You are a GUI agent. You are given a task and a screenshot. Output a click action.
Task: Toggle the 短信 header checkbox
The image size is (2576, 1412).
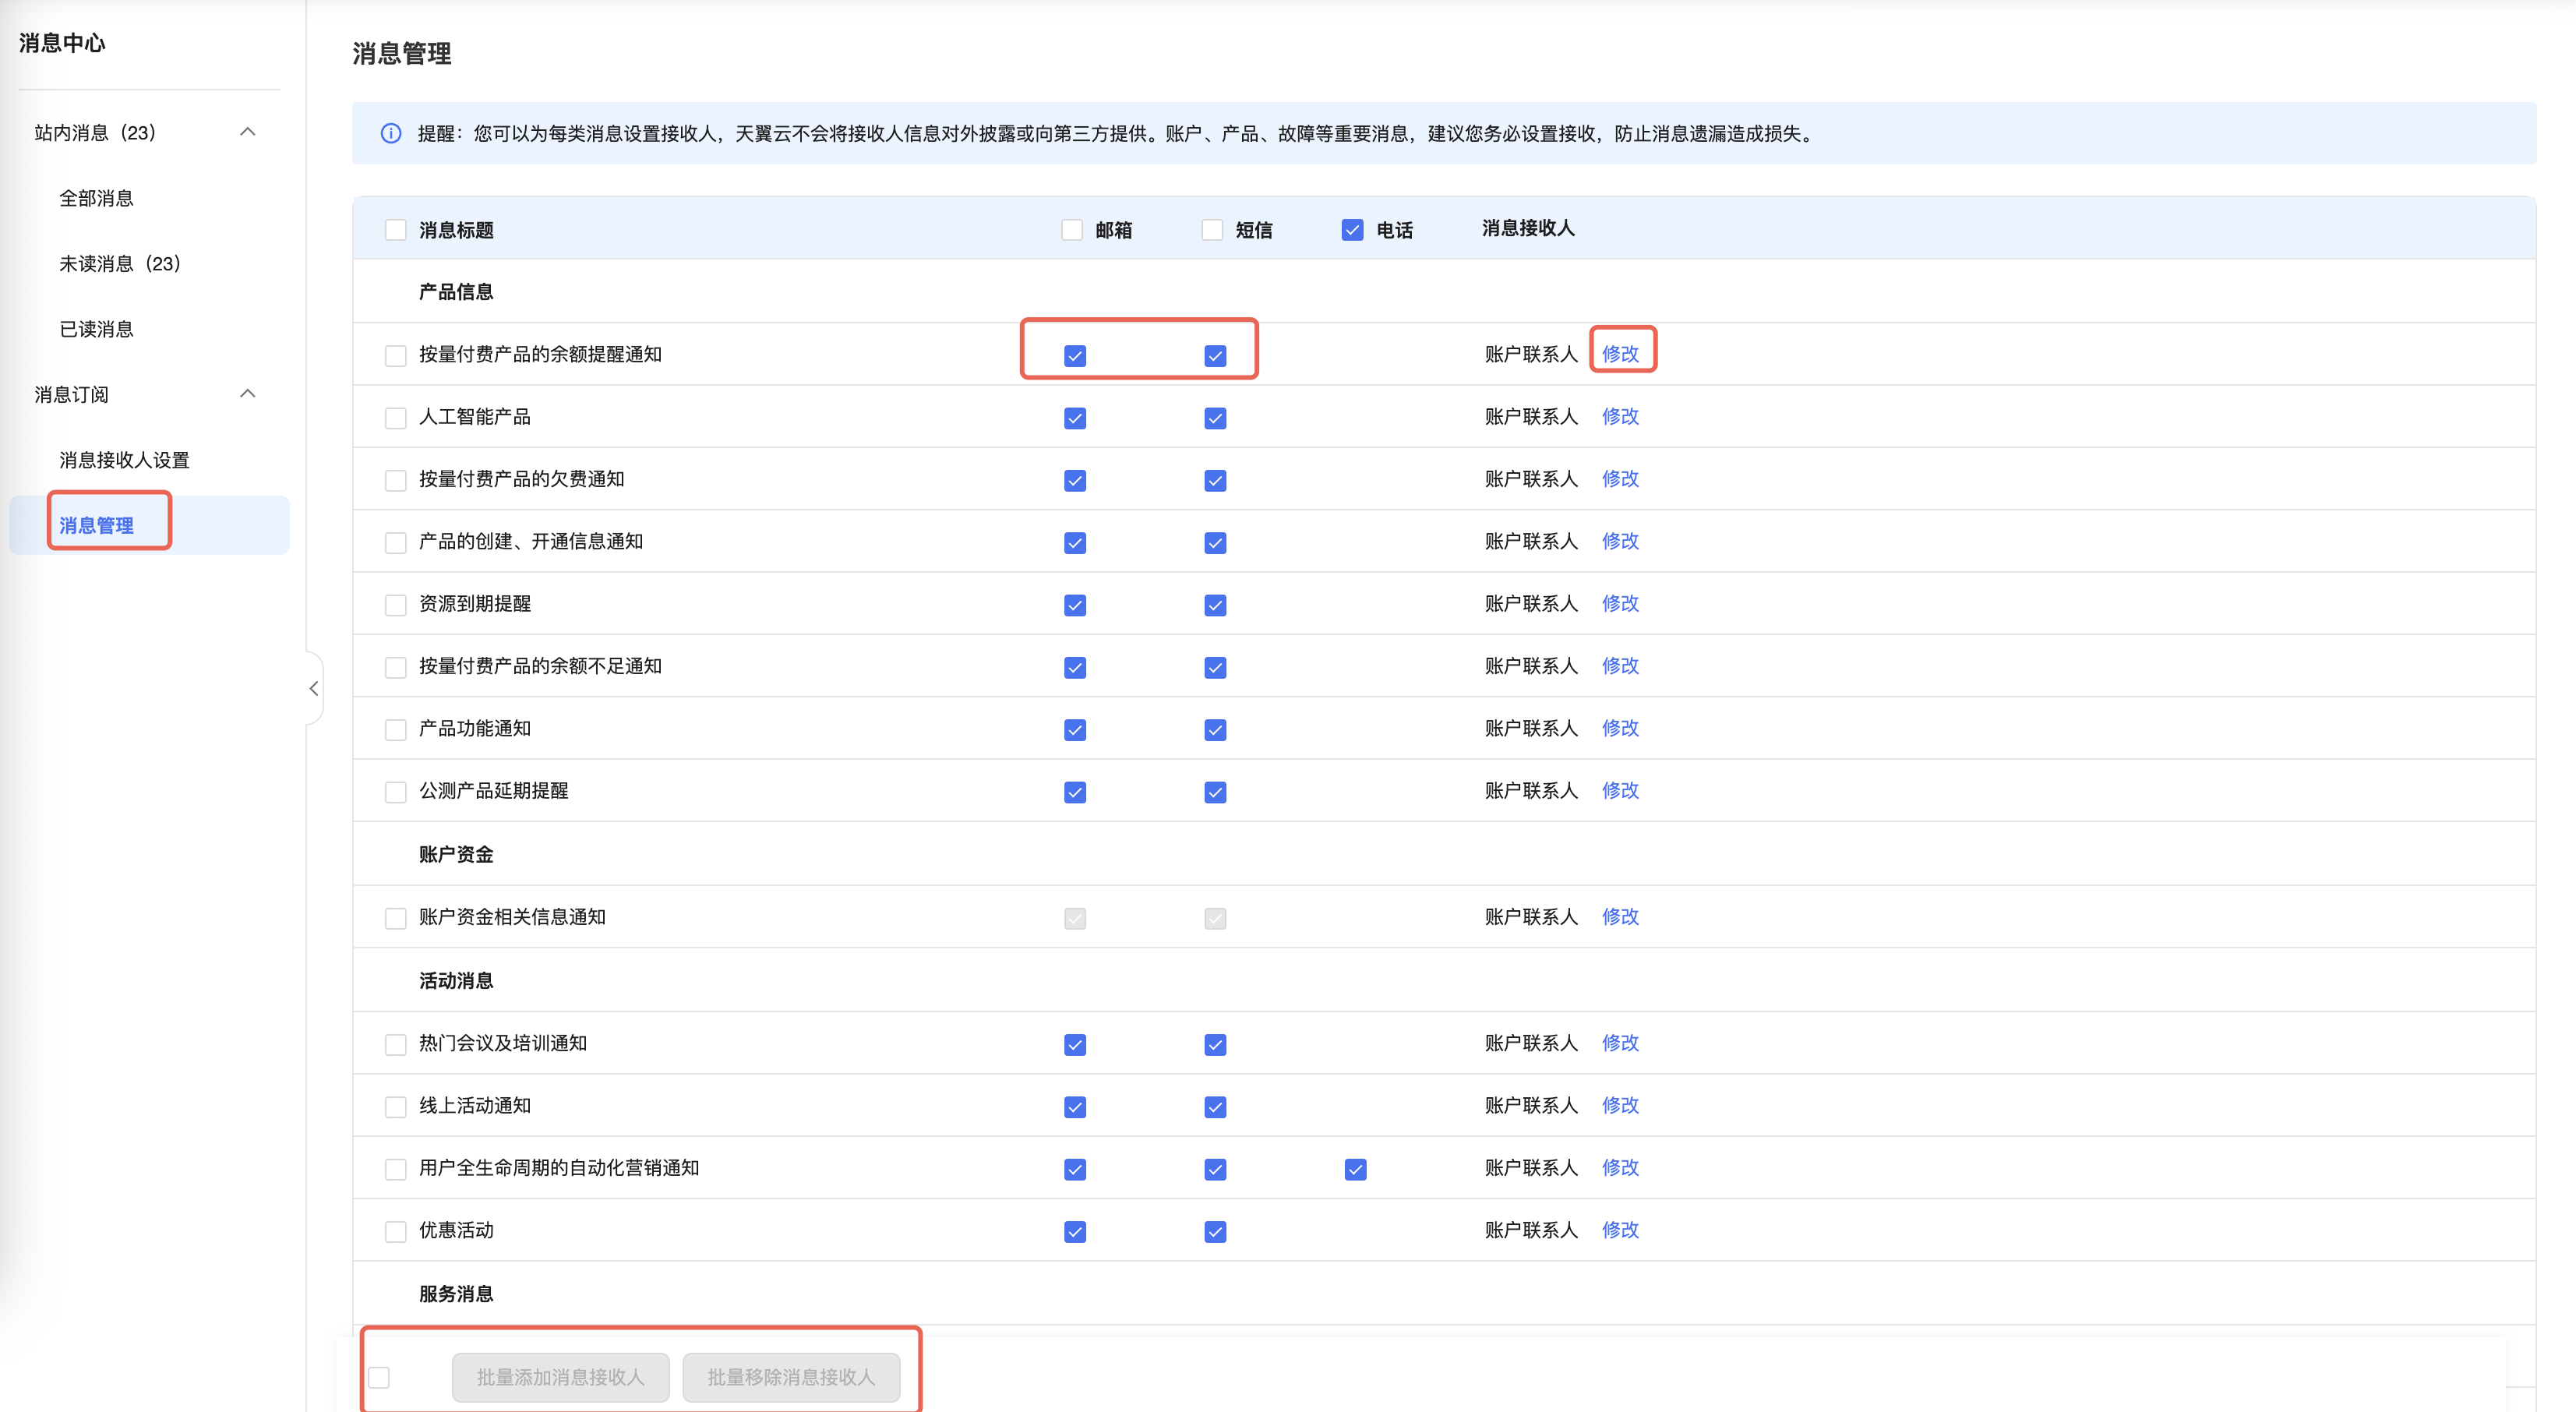(1212, 230)
